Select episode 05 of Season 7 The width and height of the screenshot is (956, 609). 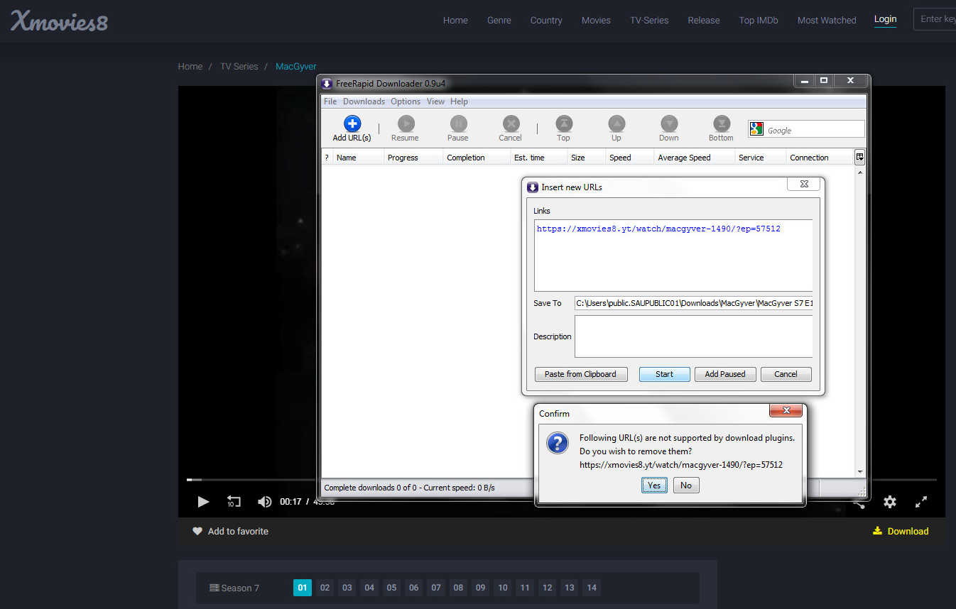coord(391,588)
